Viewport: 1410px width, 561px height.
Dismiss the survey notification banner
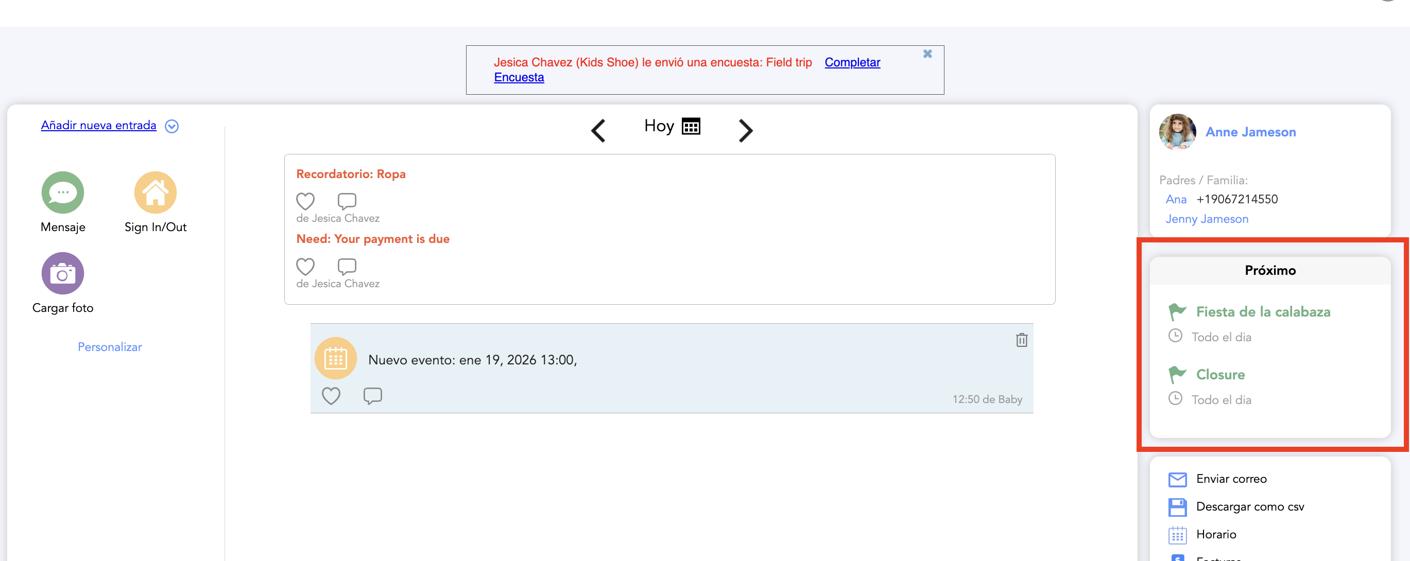(927, 54)
